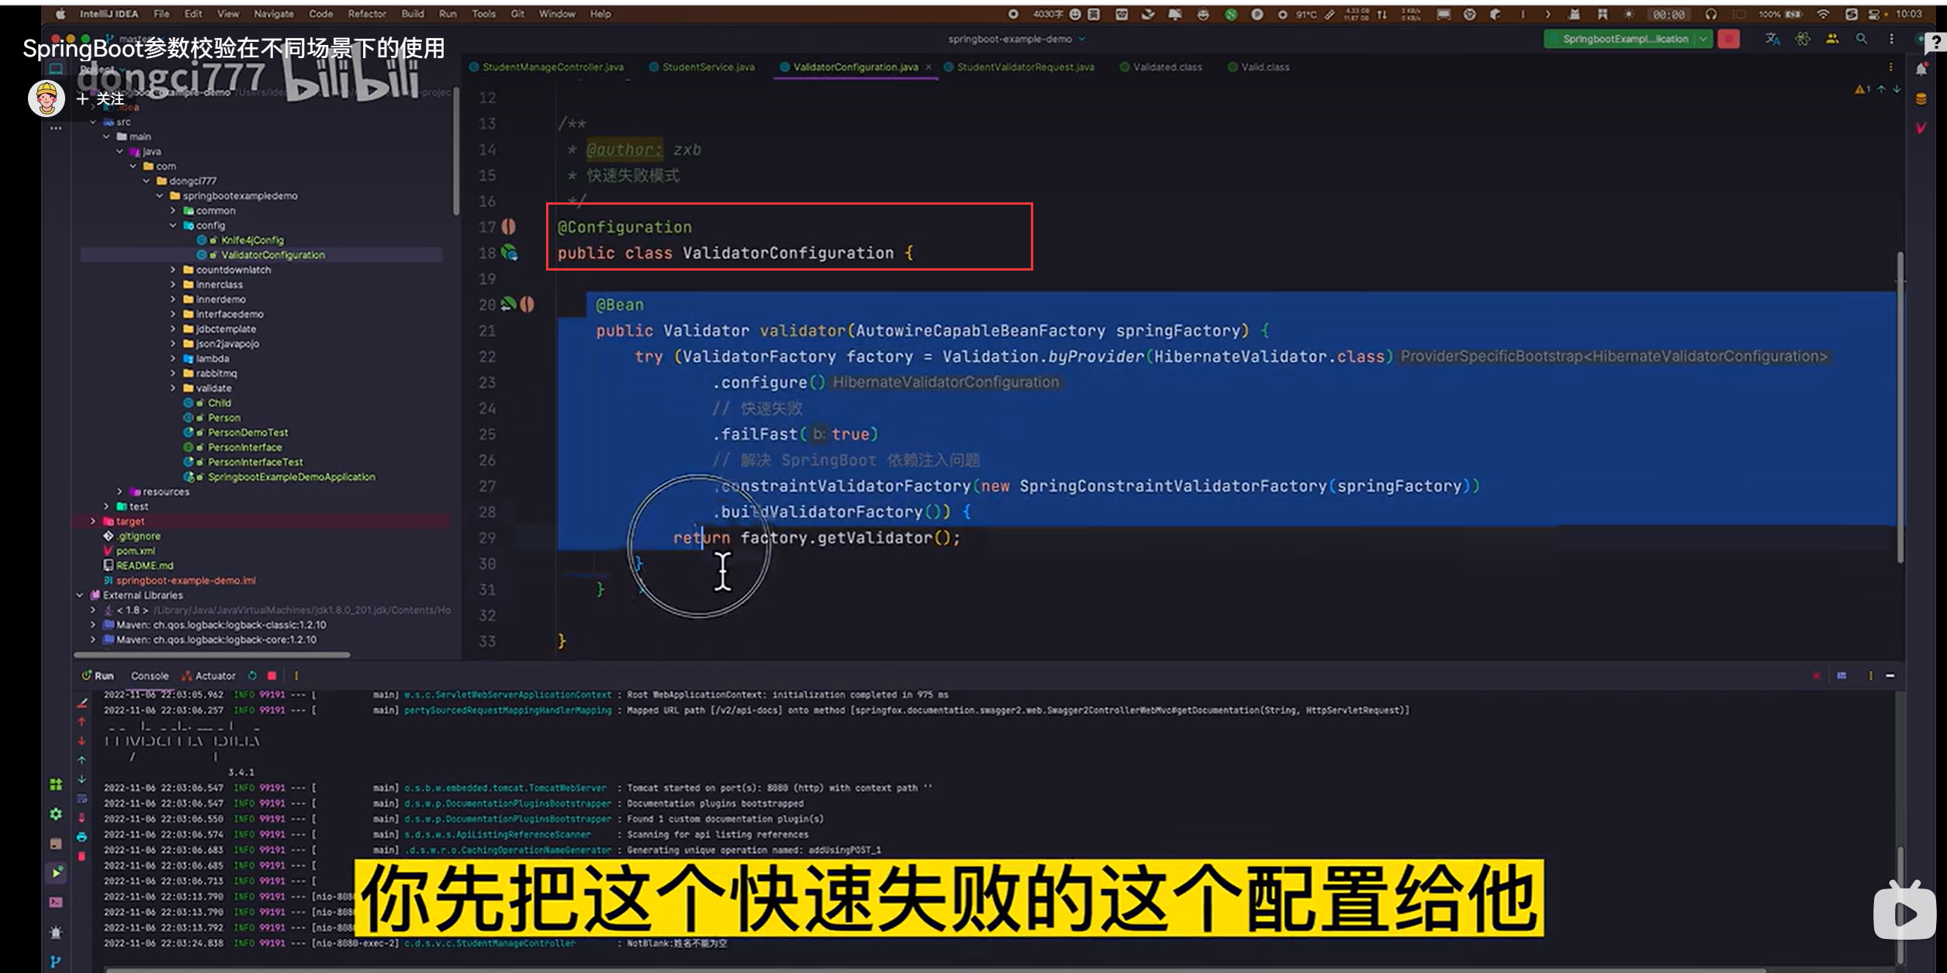Open the Git branch tool window icon
Screen dimensions: 1947x973
pos(56,961)
